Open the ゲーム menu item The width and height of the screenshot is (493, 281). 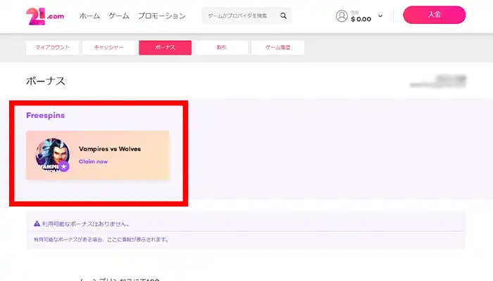coord(119,15)
